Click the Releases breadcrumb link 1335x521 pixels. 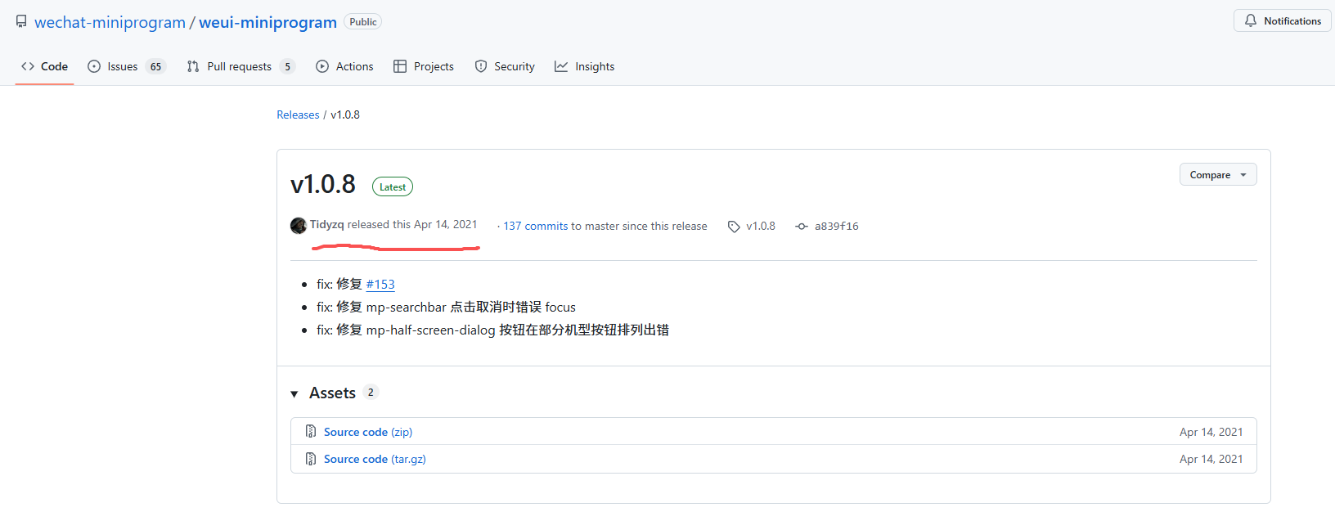point(298,115)
